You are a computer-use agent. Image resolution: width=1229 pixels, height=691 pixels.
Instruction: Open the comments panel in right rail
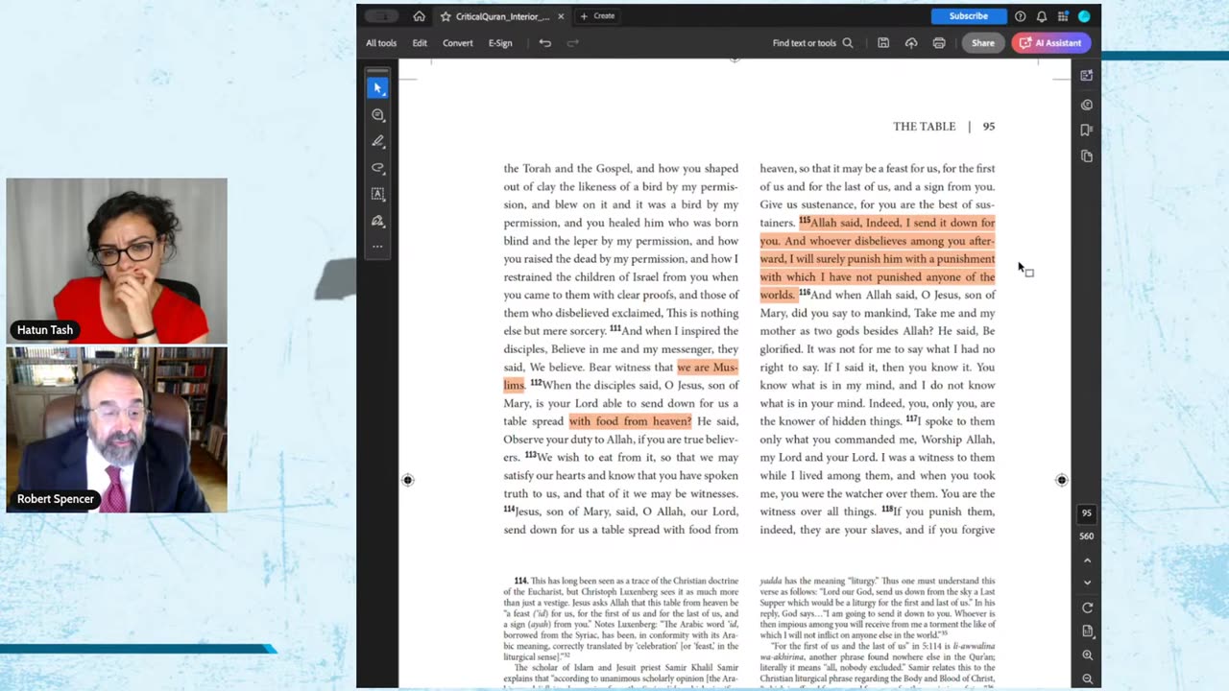(1086, 105)
